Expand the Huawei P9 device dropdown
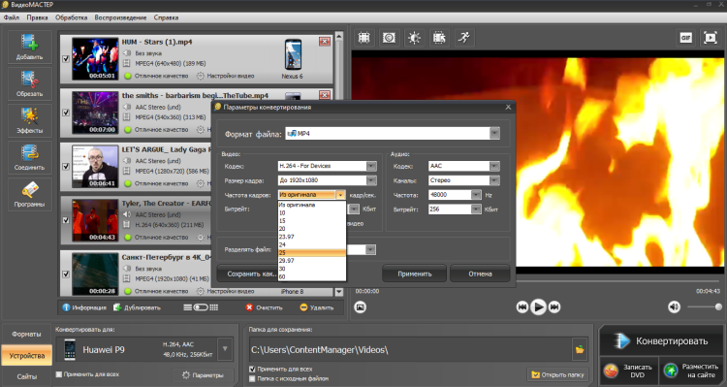Screen dimensions: 727x387 (225, 349)
